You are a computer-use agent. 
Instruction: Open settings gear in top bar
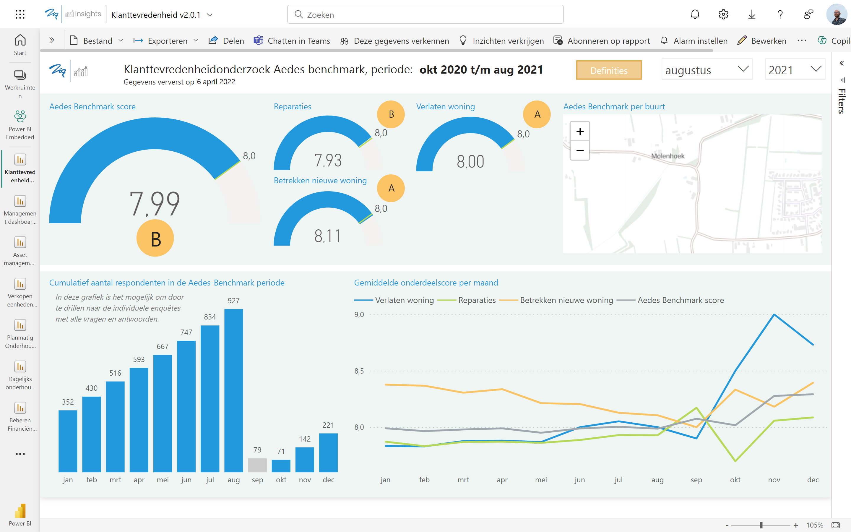tap(723, 14)
